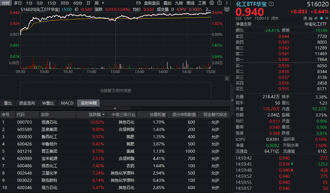Click the info icon beside 化工ETF华宝
Image resolution: width=330 pixels, height=193 pixels.
point(271,4)
